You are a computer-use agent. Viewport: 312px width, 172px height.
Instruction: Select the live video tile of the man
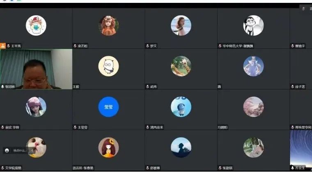click(x=36, y=69)
